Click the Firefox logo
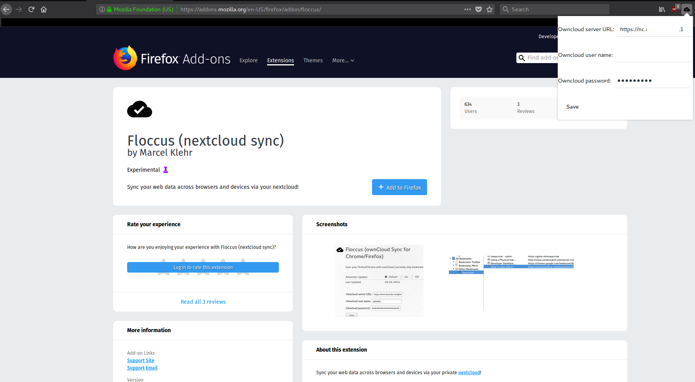Image resolution: width=695 pixels, height=382 pixels. (125, 58)
